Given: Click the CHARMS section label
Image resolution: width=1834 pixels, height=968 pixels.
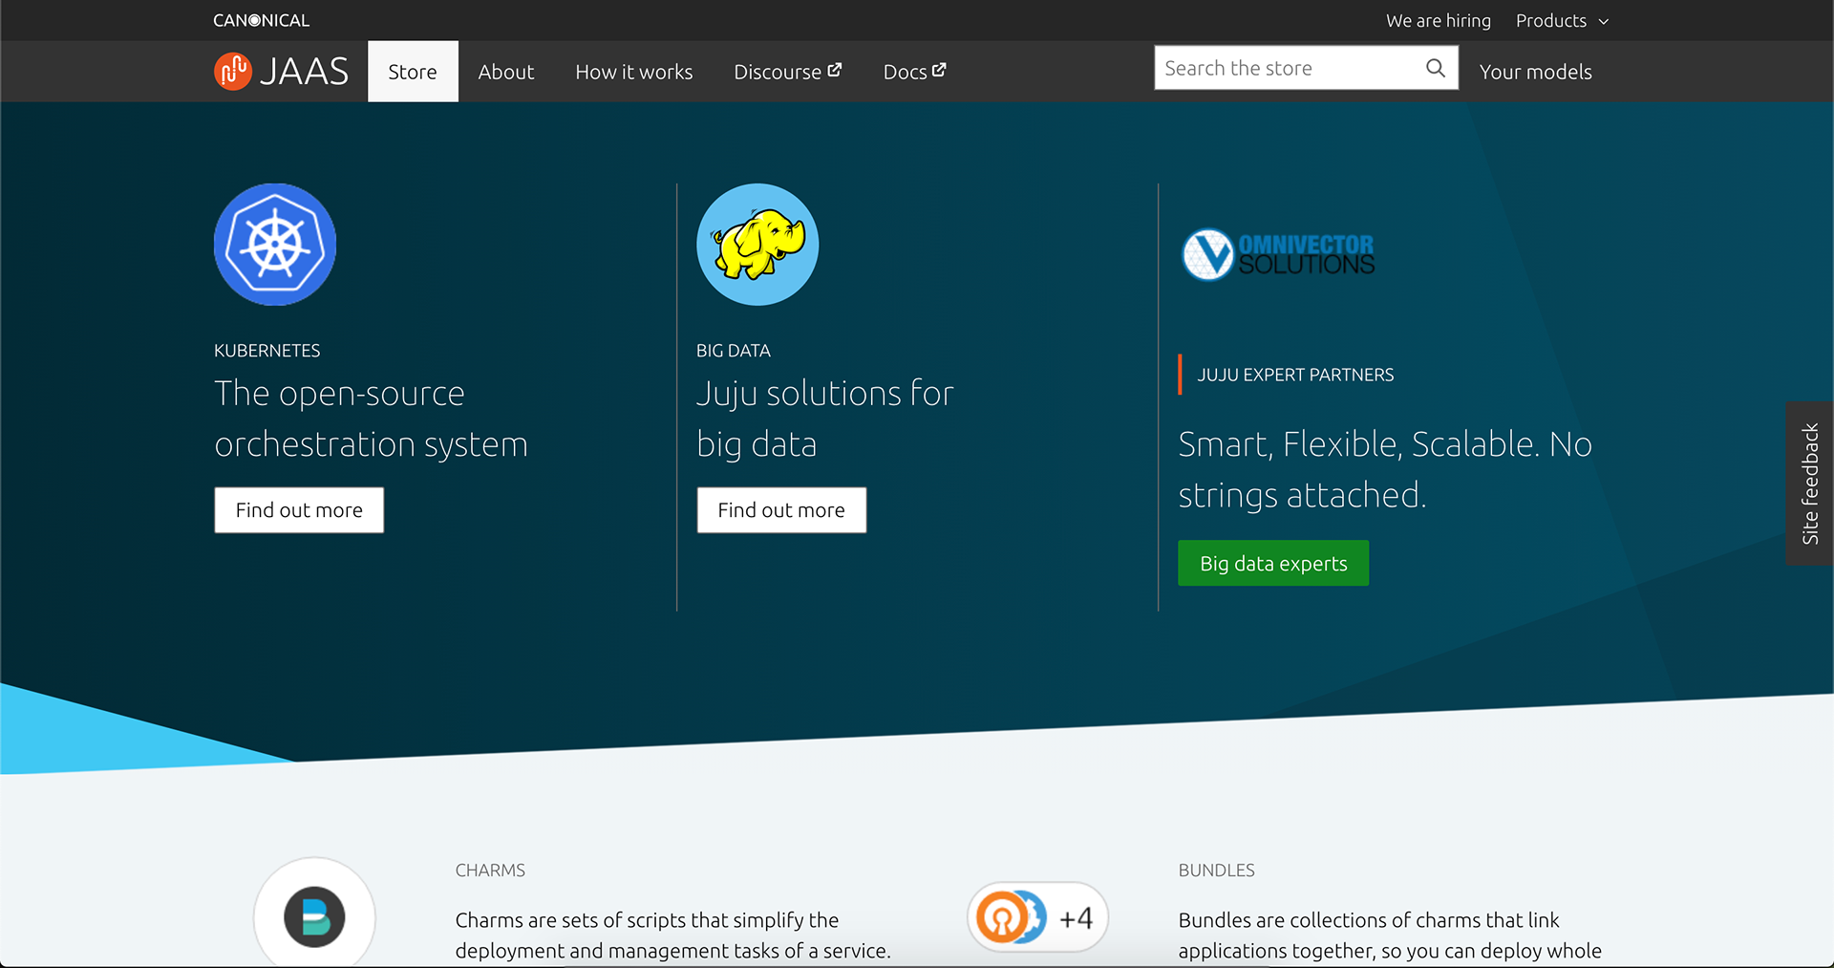Looking at the screenshot, I should coord(490,871).
